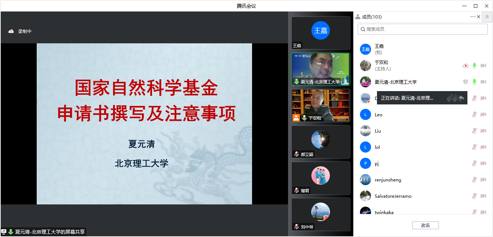Click the screen share icon beside 夏元清-北京理工大学

(x=465, y=82)
